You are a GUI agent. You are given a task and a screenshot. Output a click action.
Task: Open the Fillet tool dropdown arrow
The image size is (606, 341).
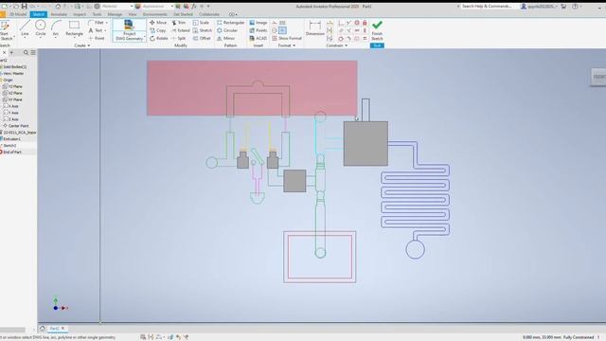107,23
